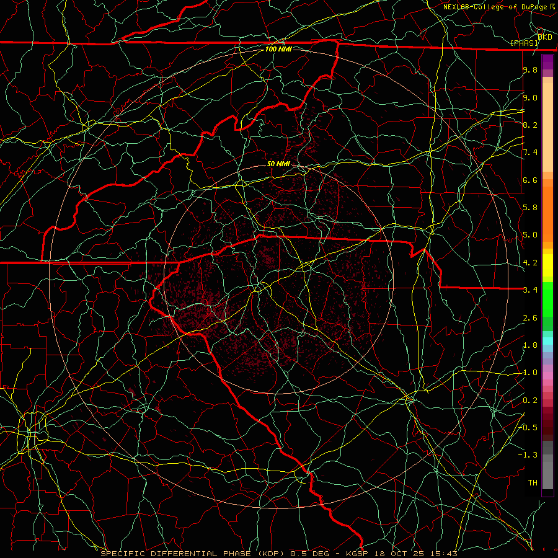This screenshot has width=558, height=558.
Task: Click the 9.0 scale value
Action: [530, 97]
